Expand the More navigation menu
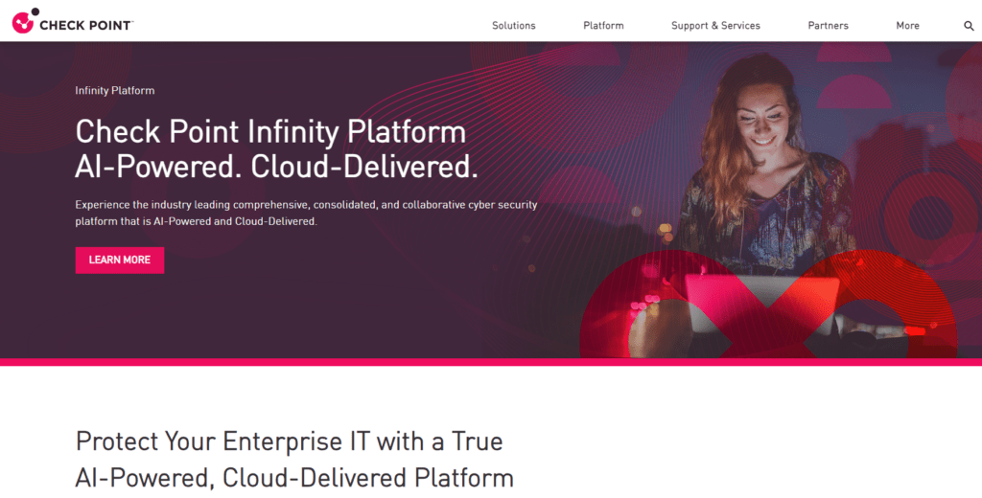The height and width of the screenshot is (498, 982). pos(907,26)
